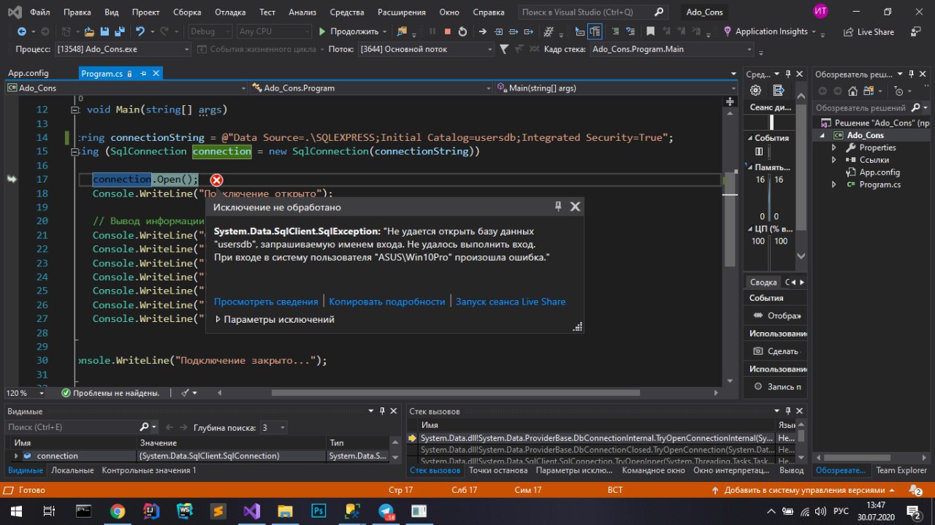Collapse the Память section in diagnostics
This screenshot has height=525, width=935.
[750, 167]
